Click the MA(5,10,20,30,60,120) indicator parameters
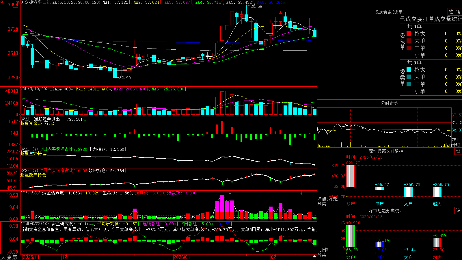The height and width of the screenshot is (260, 462). tap(77, 2)
